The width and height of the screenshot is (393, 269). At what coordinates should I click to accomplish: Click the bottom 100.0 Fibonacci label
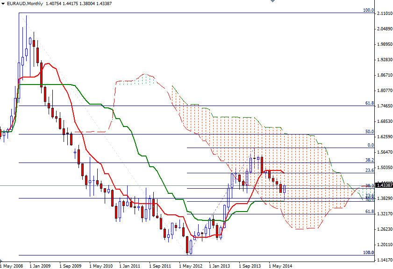369,252
